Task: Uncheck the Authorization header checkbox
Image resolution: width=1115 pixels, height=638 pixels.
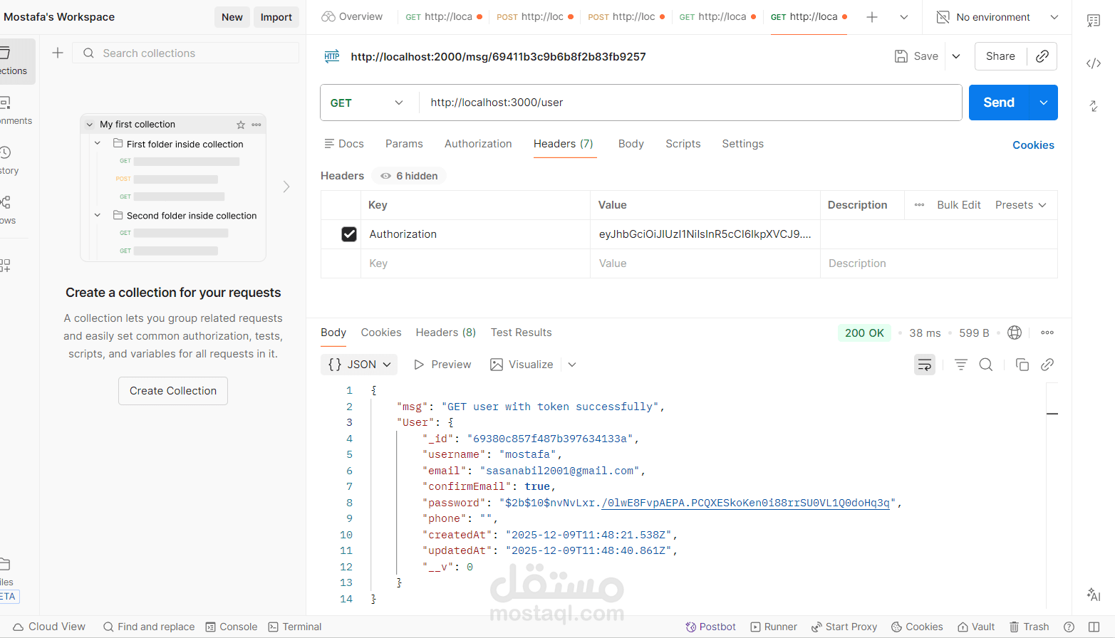Action: pos(349,234)
